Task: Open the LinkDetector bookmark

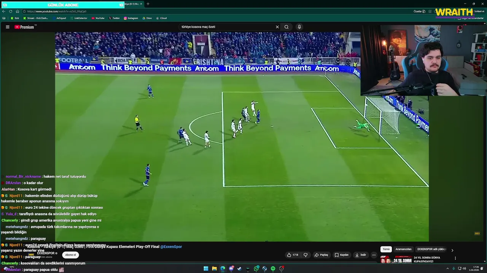Action: 79,18
